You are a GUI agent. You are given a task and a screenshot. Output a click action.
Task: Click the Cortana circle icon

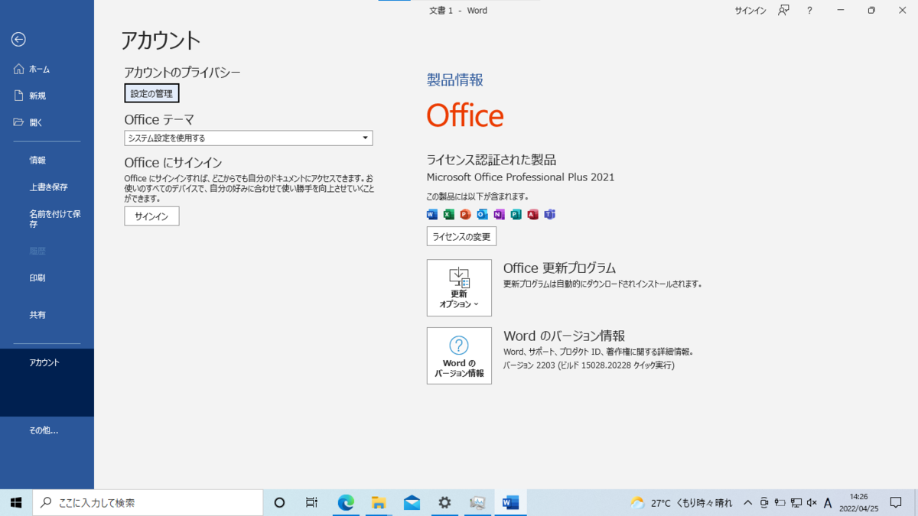[x=279, y=502]
